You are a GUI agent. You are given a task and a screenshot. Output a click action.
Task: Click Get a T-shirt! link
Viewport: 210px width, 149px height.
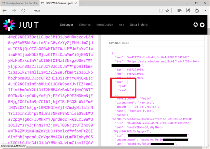tap(139, 25)
